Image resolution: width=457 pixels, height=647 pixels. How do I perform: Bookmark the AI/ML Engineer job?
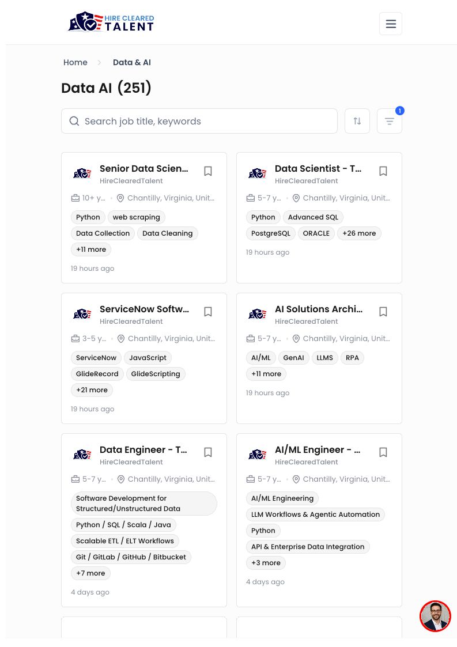383,452
